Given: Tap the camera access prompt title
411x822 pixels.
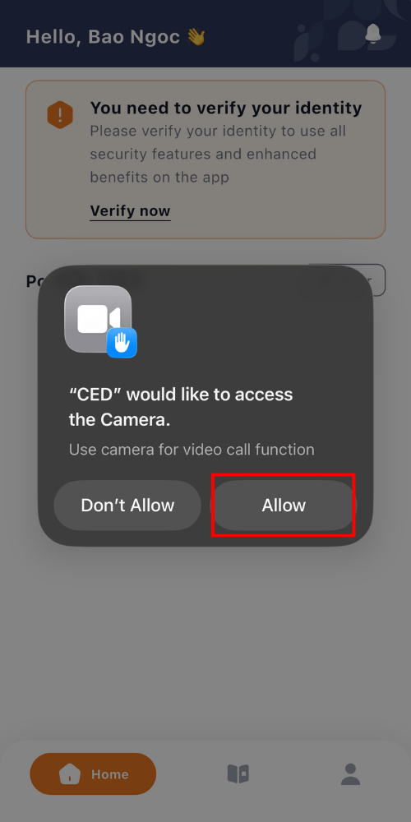Looking at the screenshot, I should [181, 407].
